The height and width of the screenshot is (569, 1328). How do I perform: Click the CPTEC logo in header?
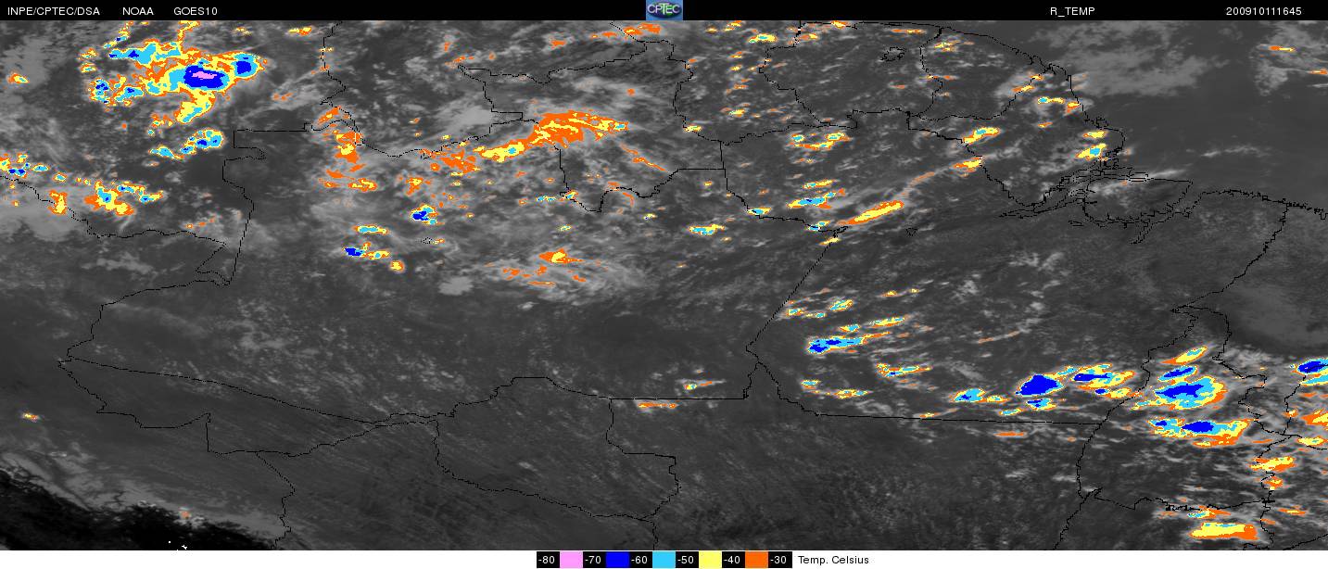pyautogui.click(x=664, y=10)
